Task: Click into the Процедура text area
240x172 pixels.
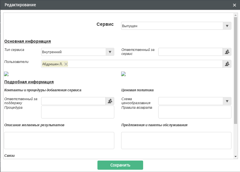Action: (x=78, y=112)
